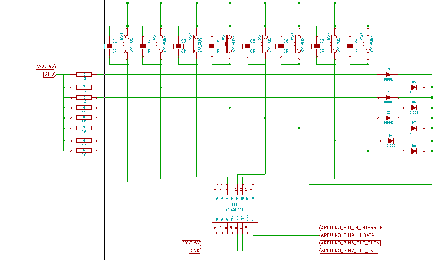The width and height of the screenshot is (442, 260).
Task: Select the ARDUINO_PIN9_IN_DATA label
Action: (x=347, y=235)
